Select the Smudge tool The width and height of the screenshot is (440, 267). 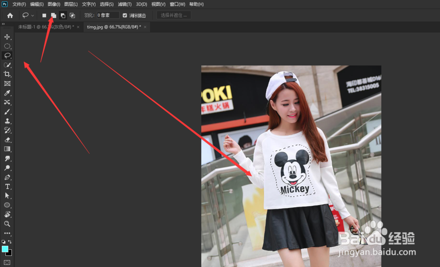(x=7, y=158)
